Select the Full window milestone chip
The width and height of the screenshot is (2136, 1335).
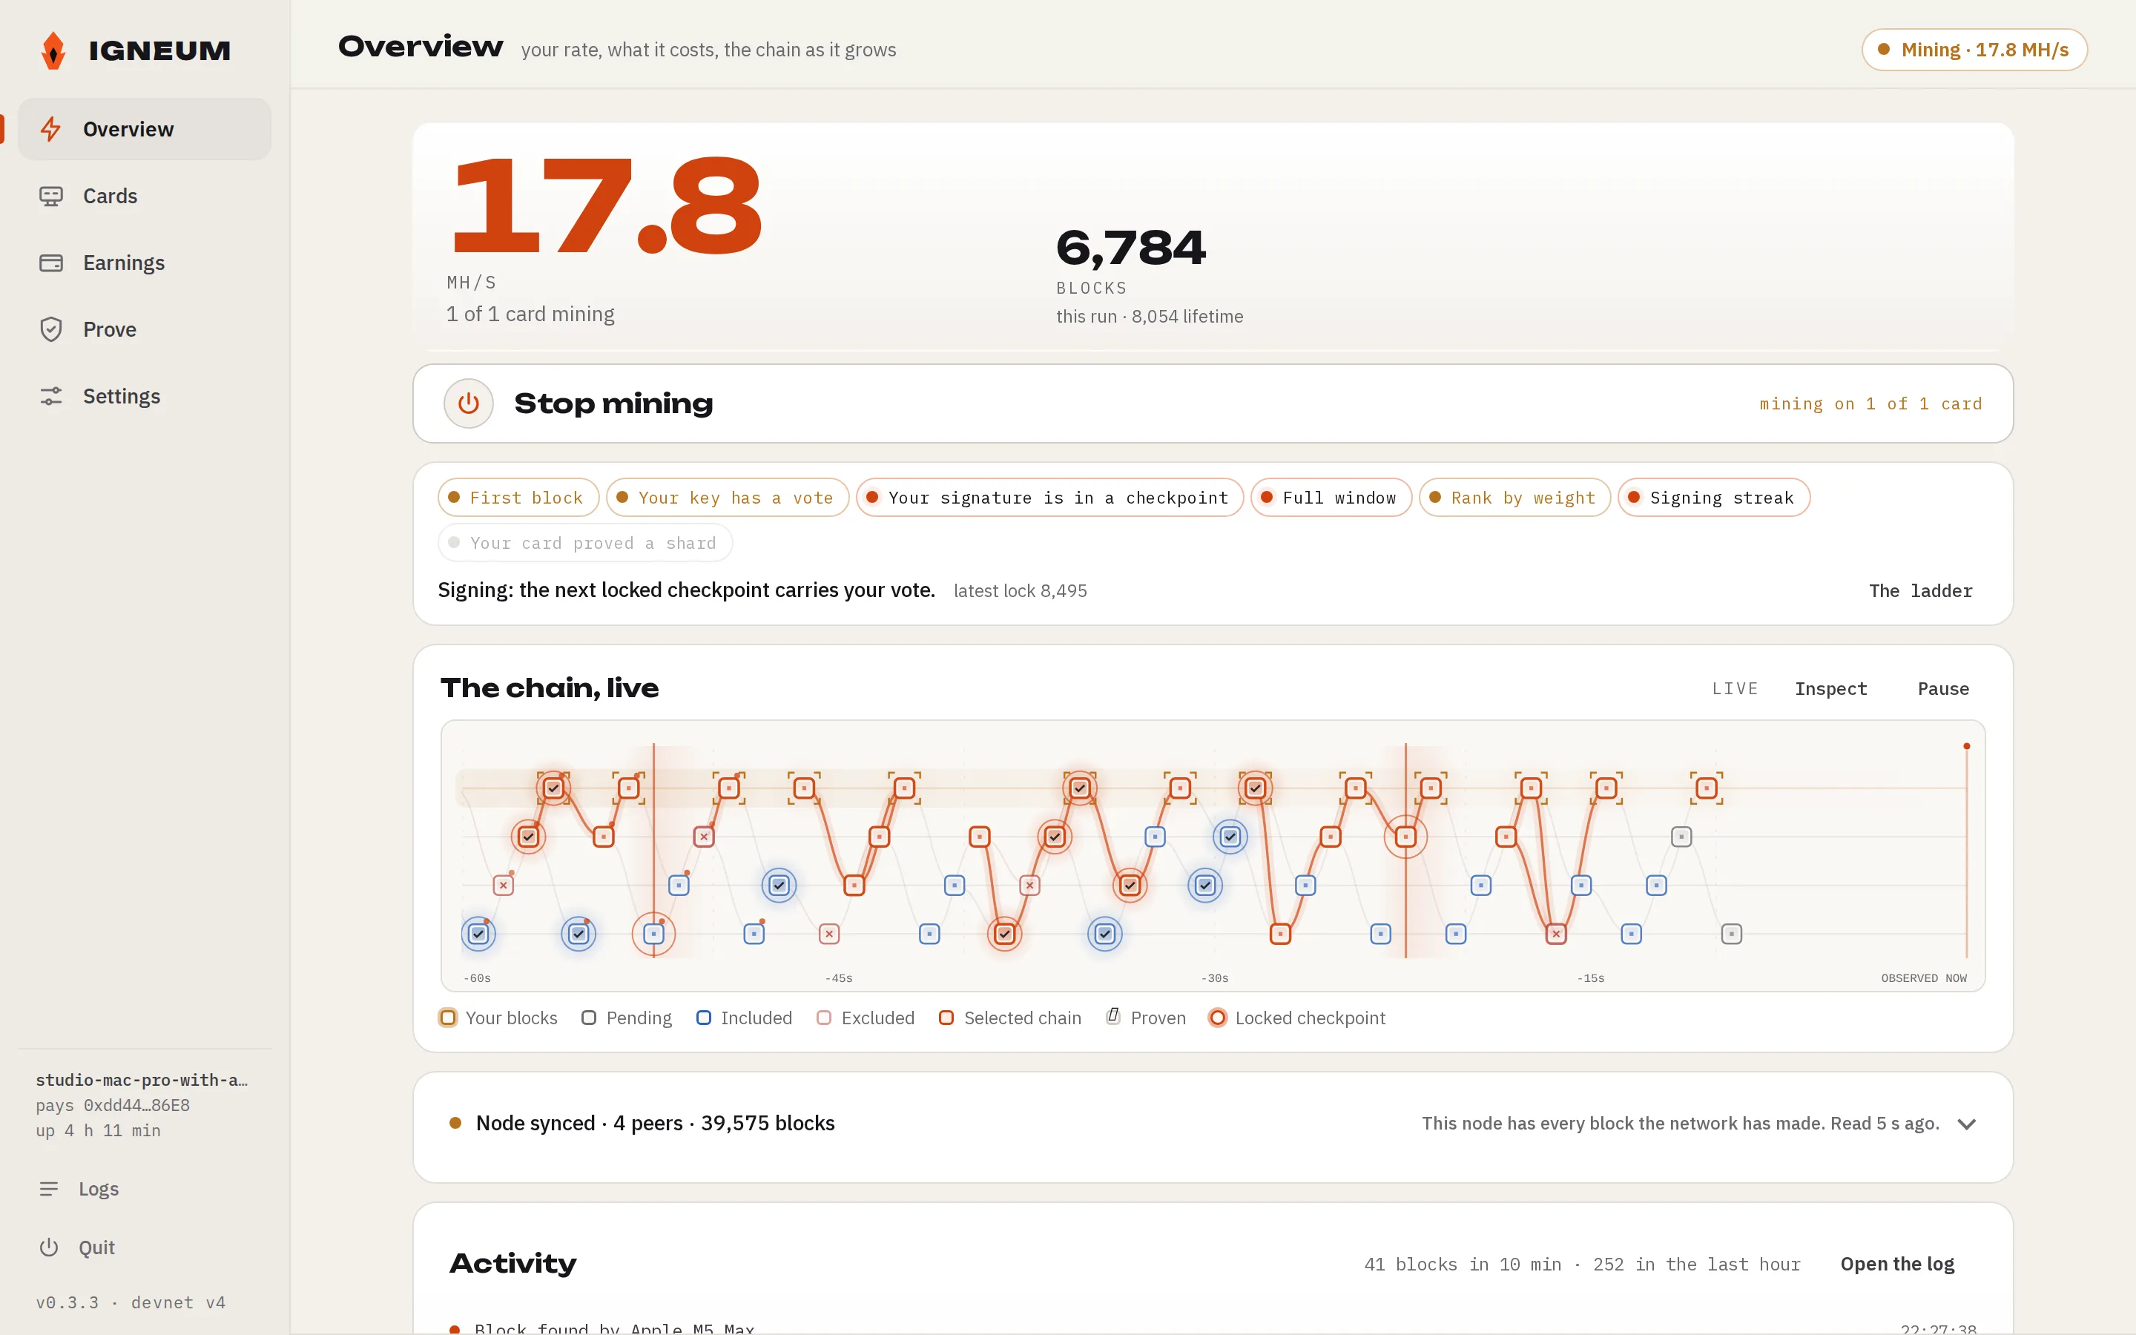click(1331, 498)
